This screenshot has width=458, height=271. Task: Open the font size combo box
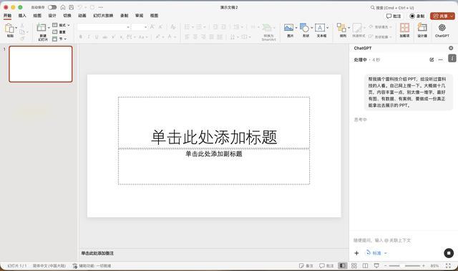pyautogui.click(x=140, y=27)
